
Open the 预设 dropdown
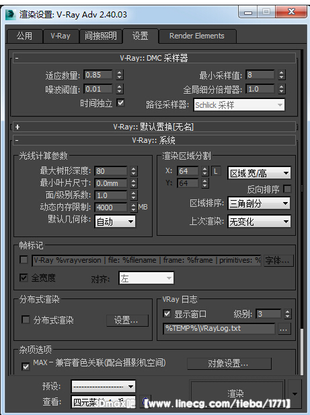tap(104, 387)
